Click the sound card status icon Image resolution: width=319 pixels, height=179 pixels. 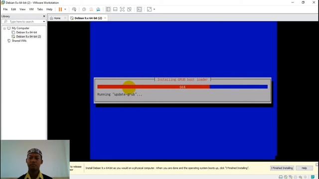click(x=301, y=177)
